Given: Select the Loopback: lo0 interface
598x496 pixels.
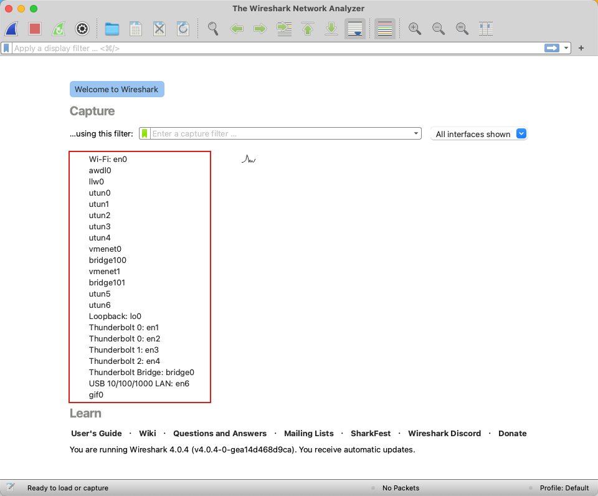Looking at the screenshot, I should click(115, 317).
